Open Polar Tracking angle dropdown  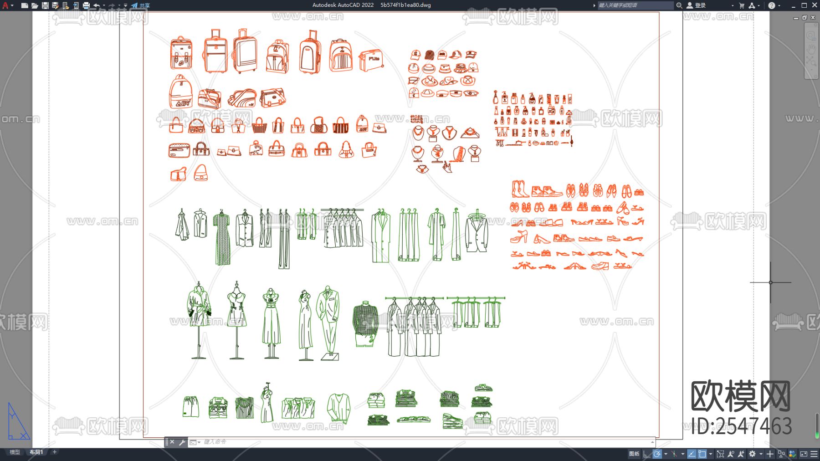[x=666, y=454]
